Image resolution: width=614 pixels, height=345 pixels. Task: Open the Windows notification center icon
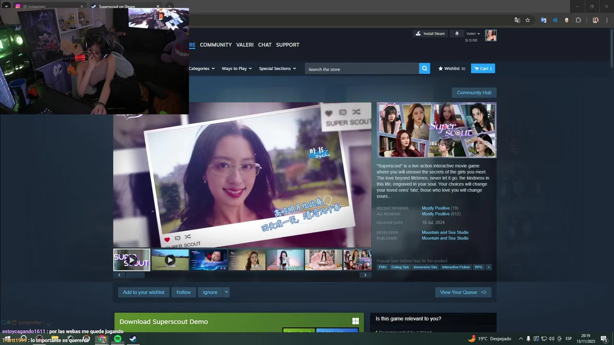(604, 339)
